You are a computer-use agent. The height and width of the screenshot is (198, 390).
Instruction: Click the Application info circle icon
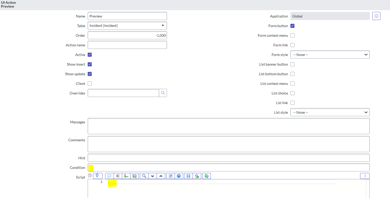(376, 16)
